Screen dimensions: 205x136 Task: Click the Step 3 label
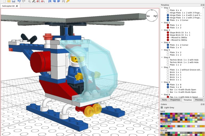point(167,30)
